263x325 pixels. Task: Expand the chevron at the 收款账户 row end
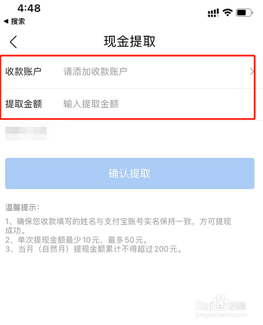(x=251, y=71)
